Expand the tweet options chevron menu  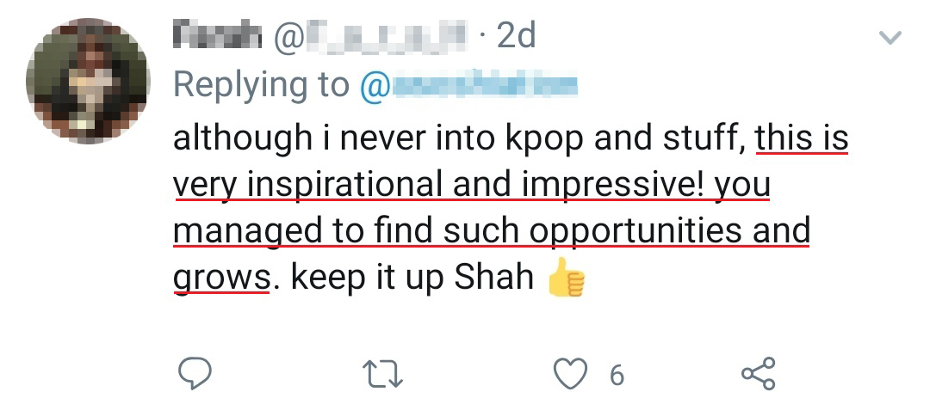click(889, 39)
